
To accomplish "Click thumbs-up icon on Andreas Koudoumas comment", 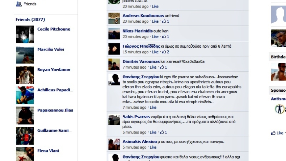I will click(x=164, y=21).
